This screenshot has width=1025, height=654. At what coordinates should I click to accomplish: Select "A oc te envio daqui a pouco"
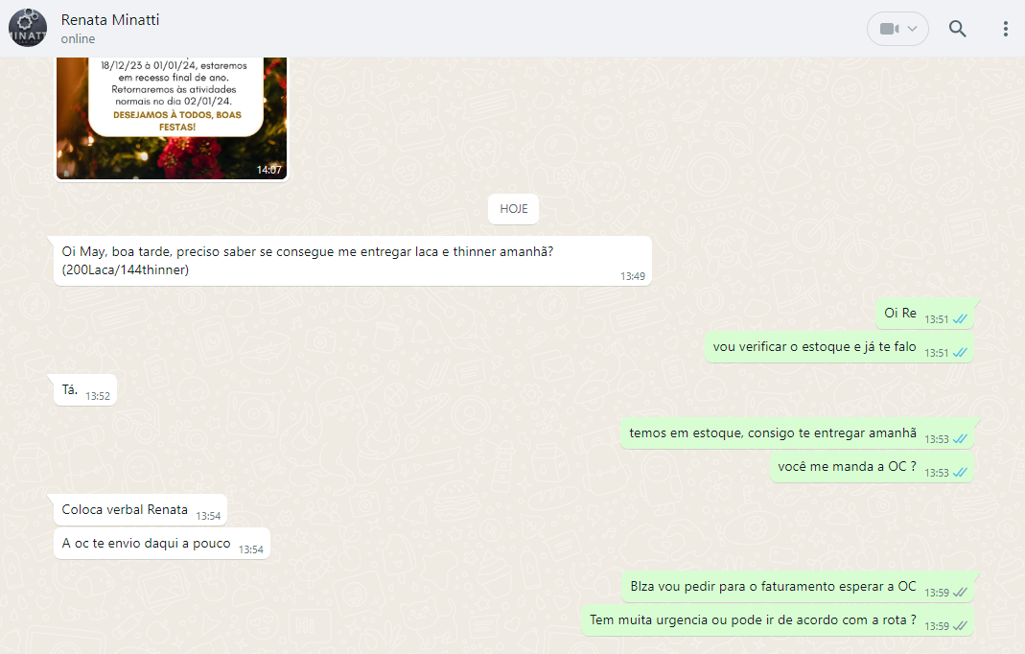pyautogui.click(x=147, y=544)
